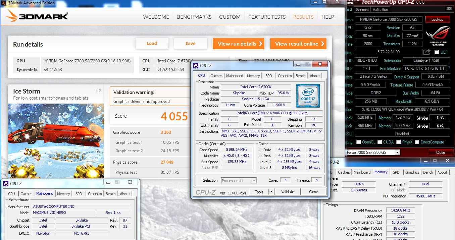Open the Processor #1 selection dropdown
This screenshot has width=455, height=240.
pos(254,181)
